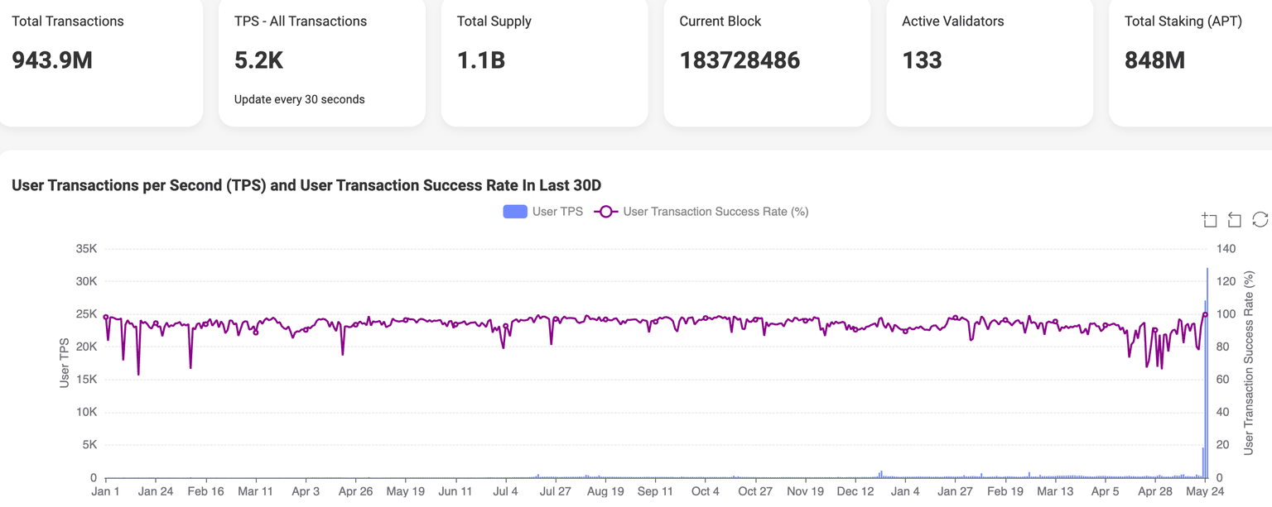The image size is (1272, 507).
Task: Click the first success rate point at Jan 1
Action: [105, 317]
